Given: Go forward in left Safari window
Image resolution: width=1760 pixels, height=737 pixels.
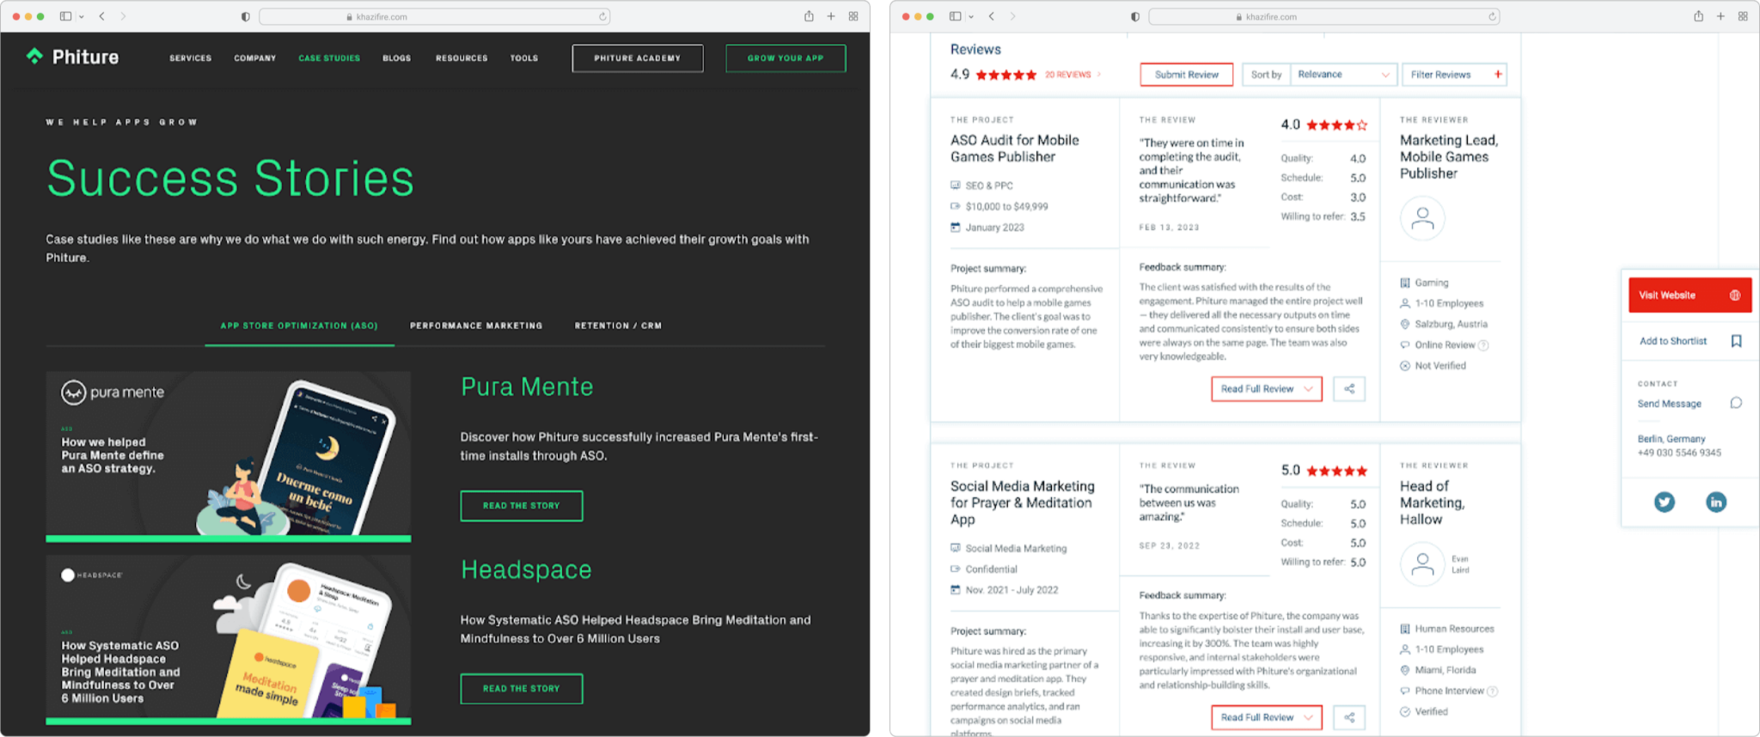Looking at the screenshot, I should (x=123, y=16).
